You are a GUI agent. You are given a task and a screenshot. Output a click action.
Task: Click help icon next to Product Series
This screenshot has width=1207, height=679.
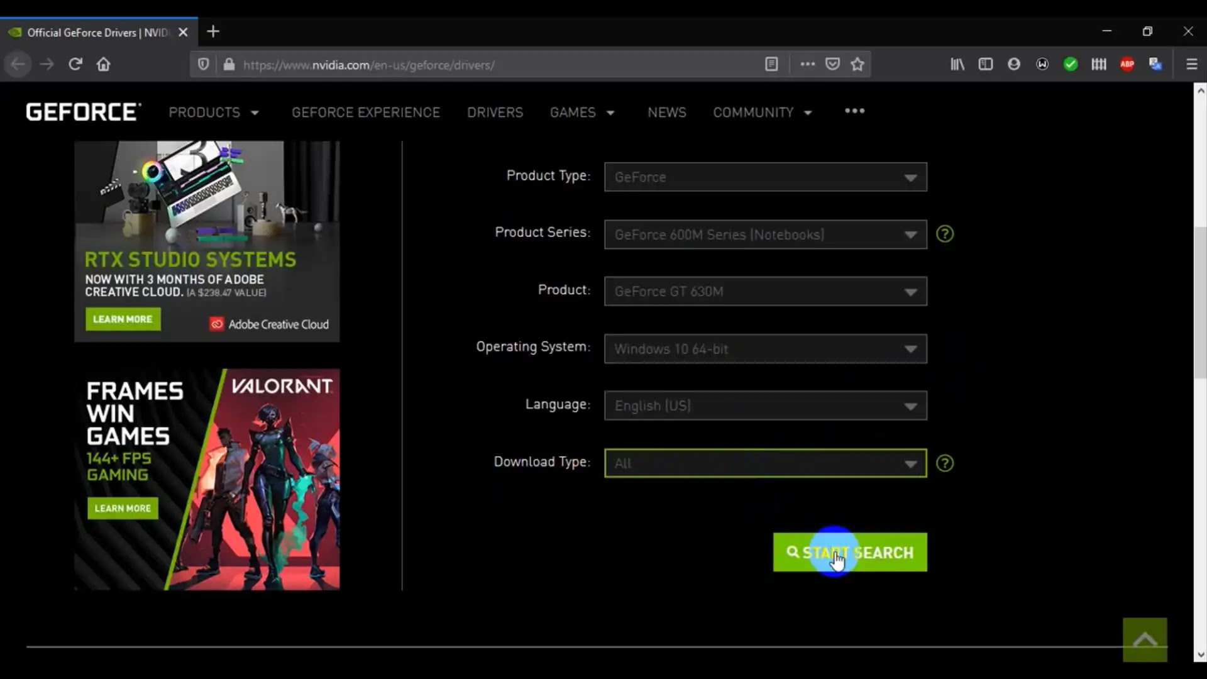(944, 234)
